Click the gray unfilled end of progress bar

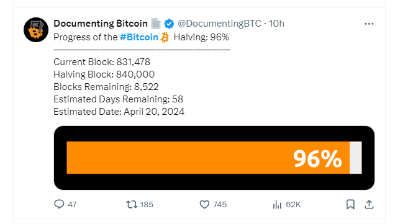point(356,158)
